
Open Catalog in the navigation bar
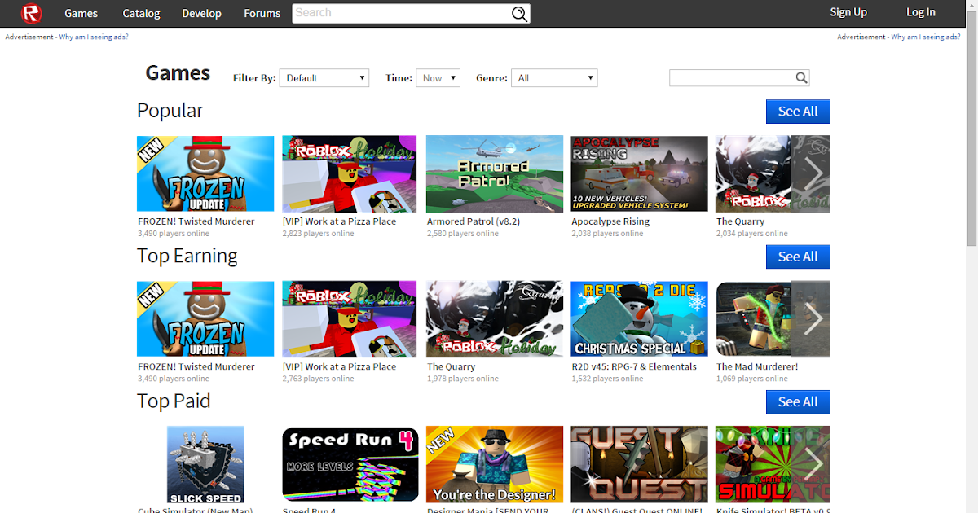(x=142, y=13)
